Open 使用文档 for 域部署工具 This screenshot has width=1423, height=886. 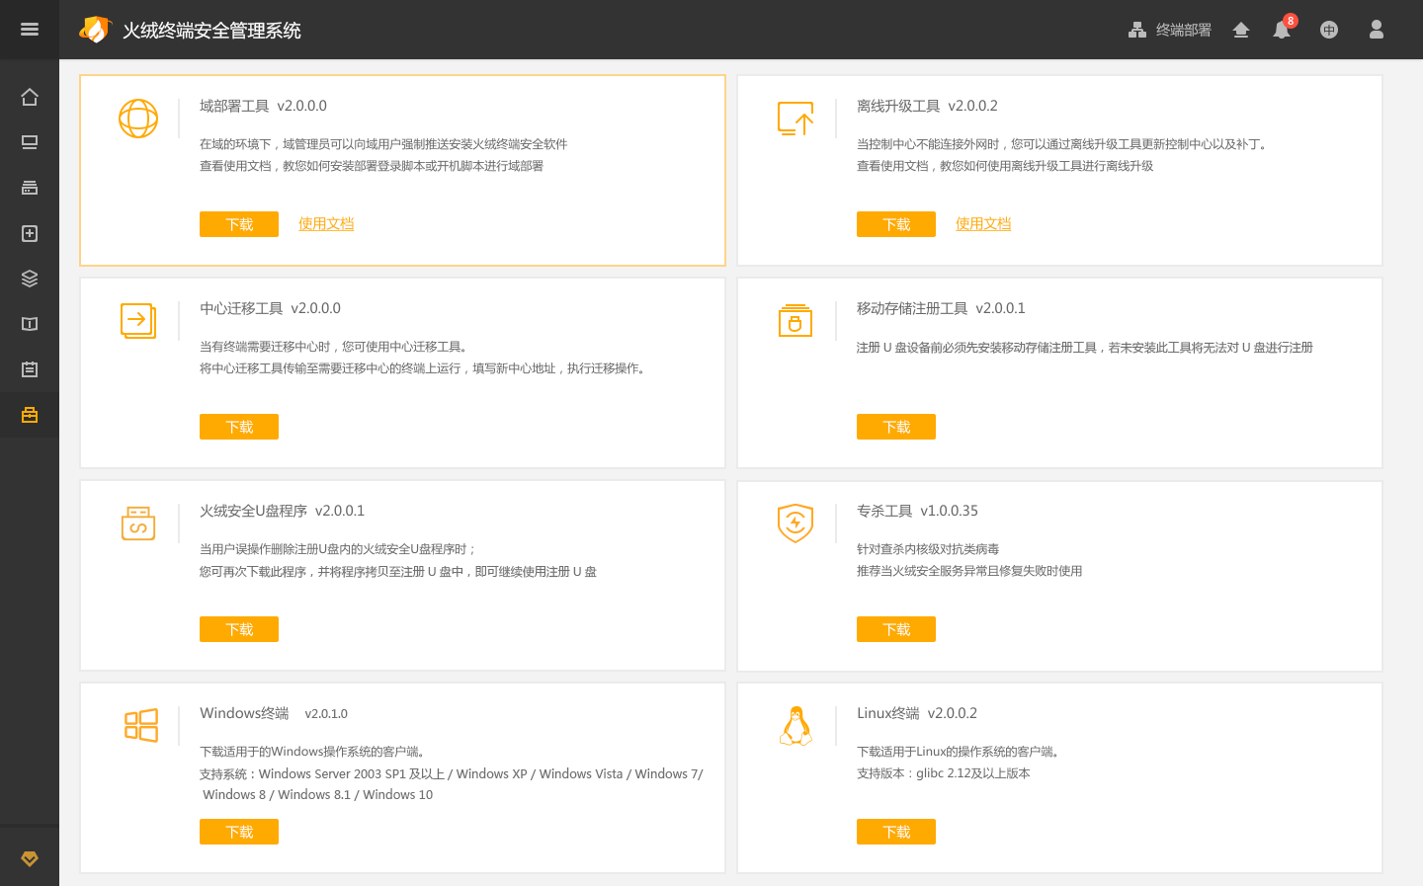[x=326, y=224]
